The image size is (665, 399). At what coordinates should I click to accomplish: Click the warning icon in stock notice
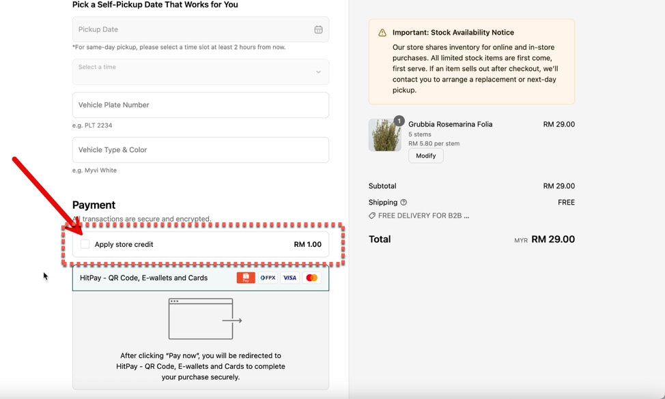[x=382, y=33]
